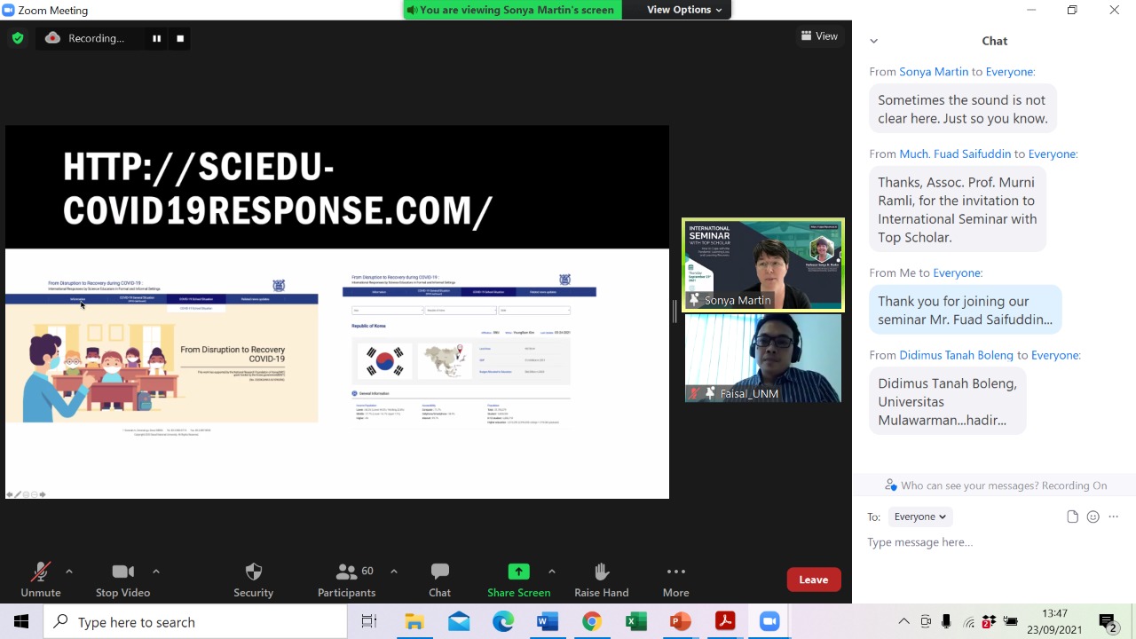Click the chat file attachment icon
The height and width of the screenshot is (639, 1136).
[1072, 517]
